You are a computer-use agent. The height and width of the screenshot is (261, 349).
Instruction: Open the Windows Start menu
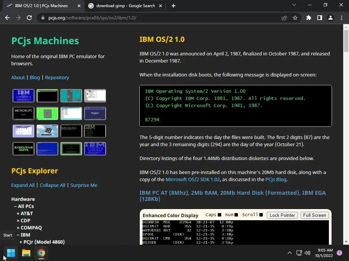click(11, 253)
